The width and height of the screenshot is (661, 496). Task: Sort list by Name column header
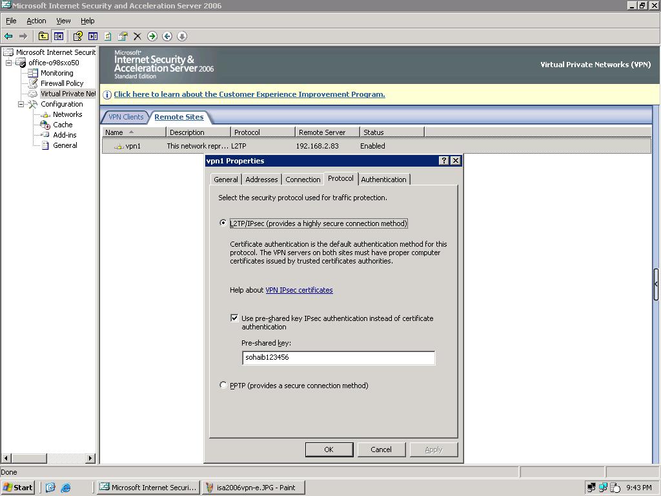coord(134,132)
